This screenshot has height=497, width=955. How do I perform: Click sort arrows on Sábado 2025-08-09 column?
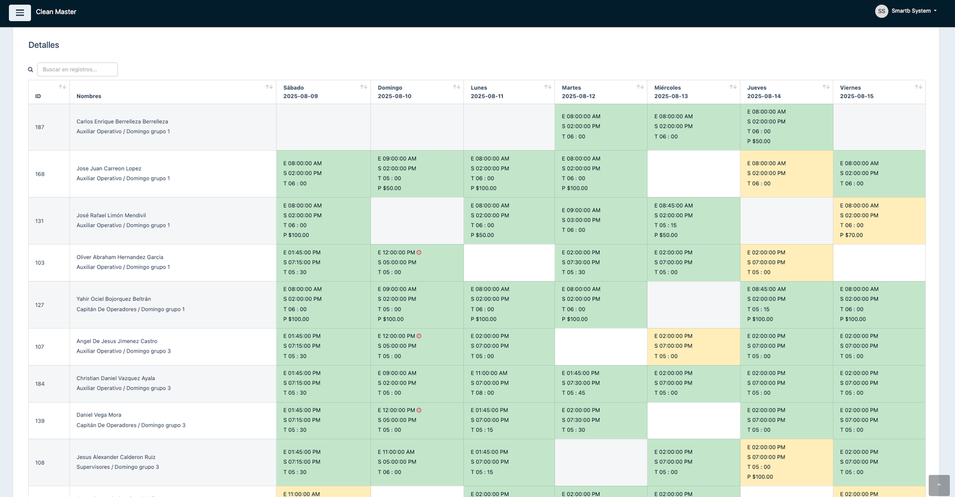(x=363, y=87)
